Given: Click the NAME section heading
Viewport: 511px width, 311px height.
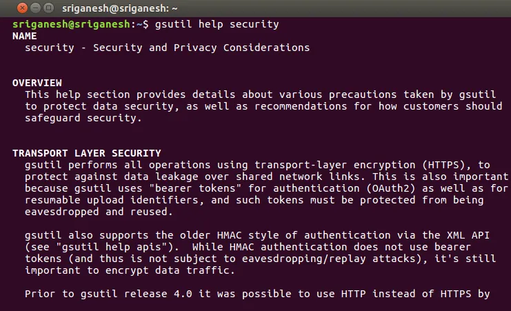Looking at the screenshot, I should pyautogui.click(x=24, y=36).
